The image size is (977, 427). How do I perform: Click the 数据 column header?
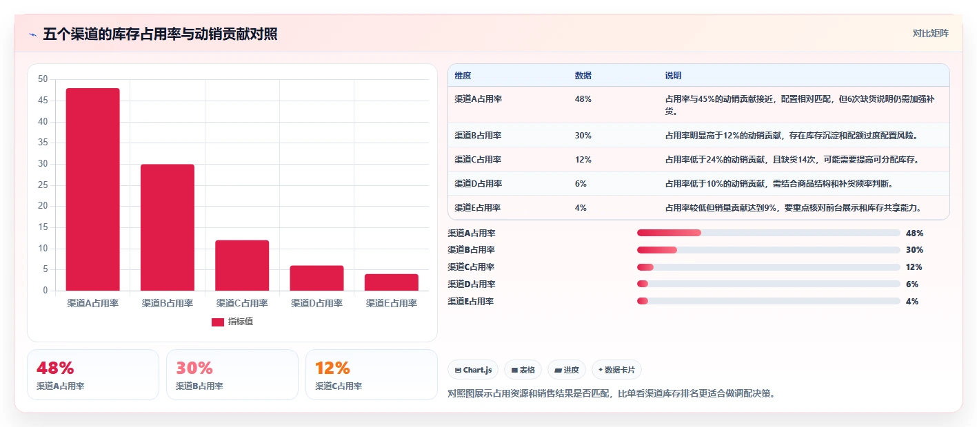point(583,76)
